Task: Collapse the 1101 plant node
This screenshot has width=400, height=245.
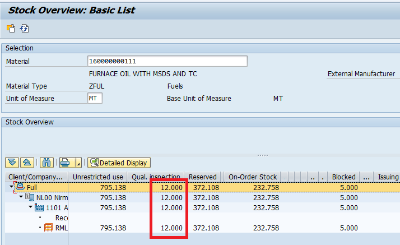Action: pyautogui.click(x=31, y=207)
